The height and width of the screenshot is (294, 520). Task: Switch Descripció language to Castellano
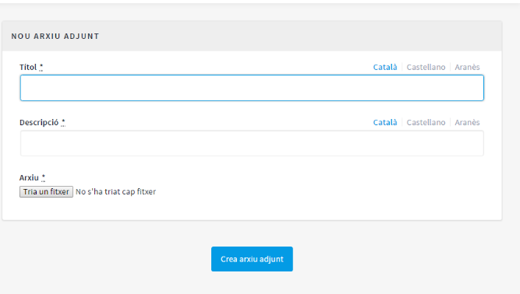426,122
